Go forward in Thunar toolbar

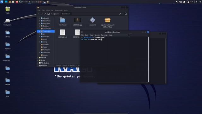click(42, 14)
